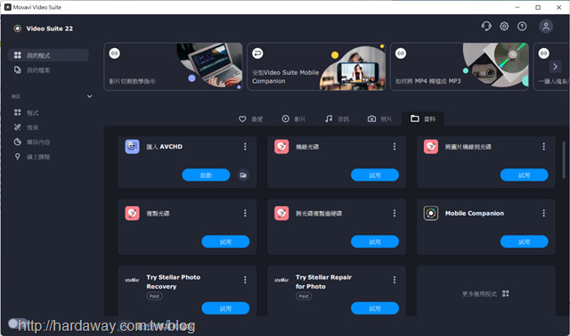Open options menu for burn images to disc card
570x336 pixels.
pyautogui.click(x=544, y=146)
